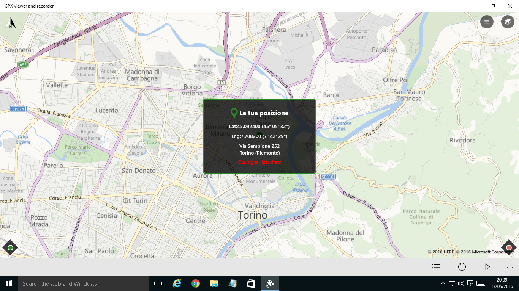Open the clock showing 20:09
The image size is (519, 291).
(503, 283)
